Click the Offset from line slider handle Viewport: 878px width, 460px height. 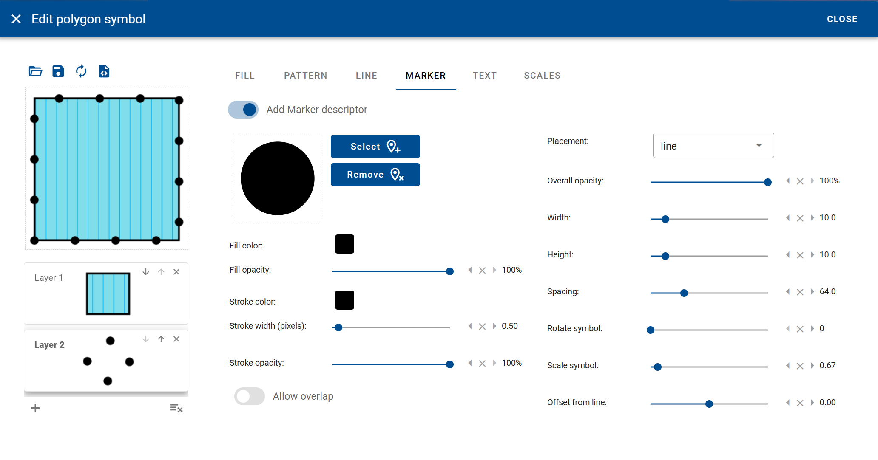[709, 404]
